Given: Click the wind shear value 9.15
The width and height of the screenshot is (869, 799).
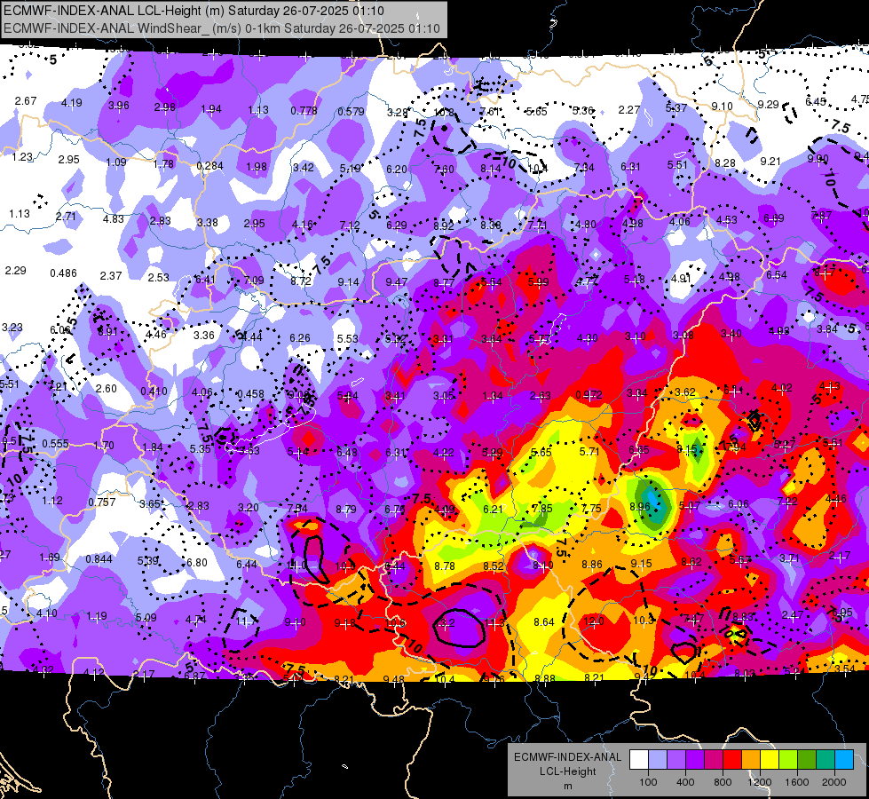Looking at the screenshot, I should pyautogui.click(x=641, y=564).
